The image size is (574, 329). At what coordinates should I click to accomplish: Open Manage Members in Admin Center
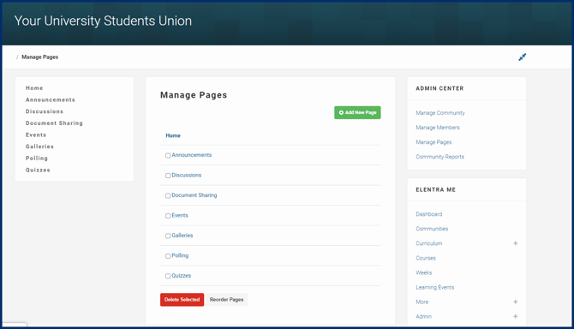pyautogui.click(x=438, y=128)
